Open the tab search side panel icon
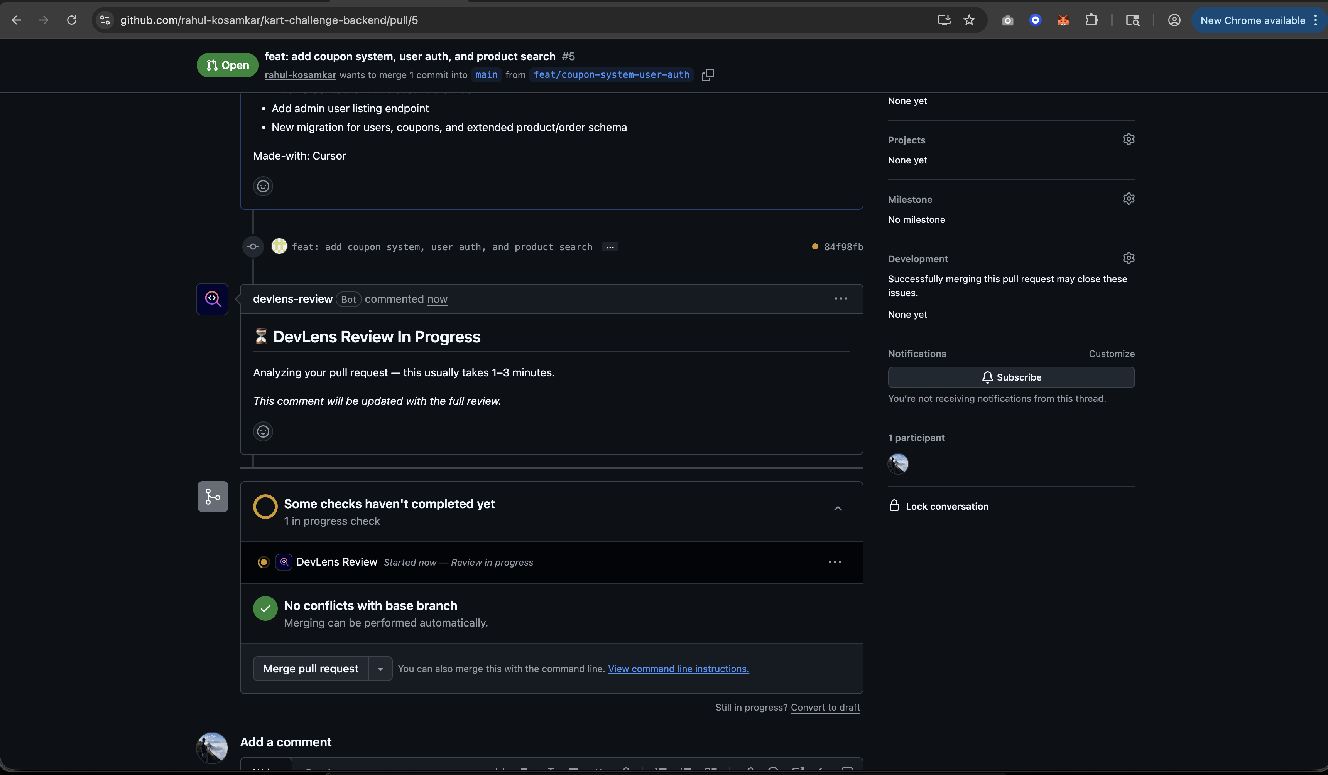This screenshot has height=775, width=1328. click(x=1132, y=20)
